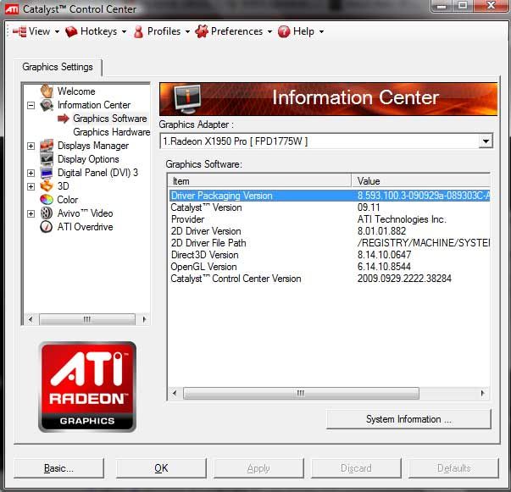Screen dimensions: 511x492
Task: Select the Graphics Settings tab
Action: [58, 67]
